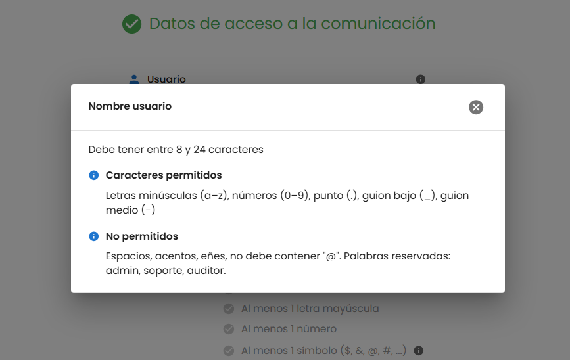Click the Caracteres permitidos heading
Screen dimensions: 570x360
tap(164, 175)
